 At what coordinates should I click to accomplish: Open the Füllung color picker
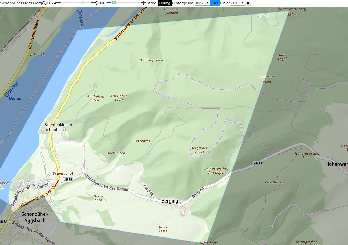165,3
